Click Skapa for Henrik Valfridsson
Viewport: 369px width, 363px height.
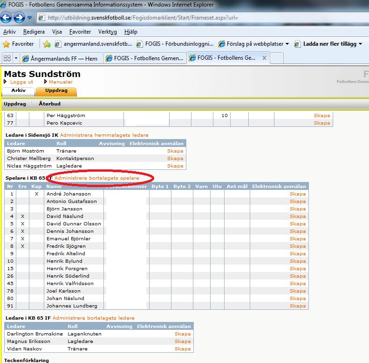(x=298, y=283)
